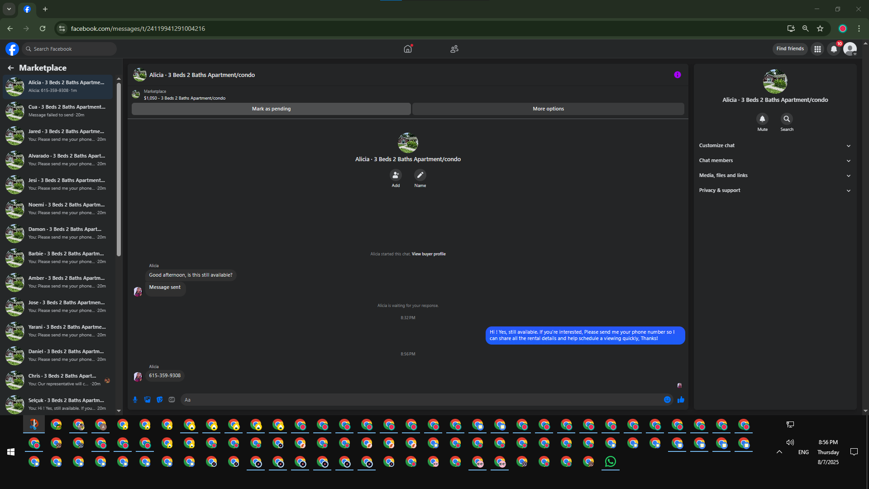The image size is (869, 489).
Task: Open the Yarani conversation in list
Action: [x=58, y=331]
